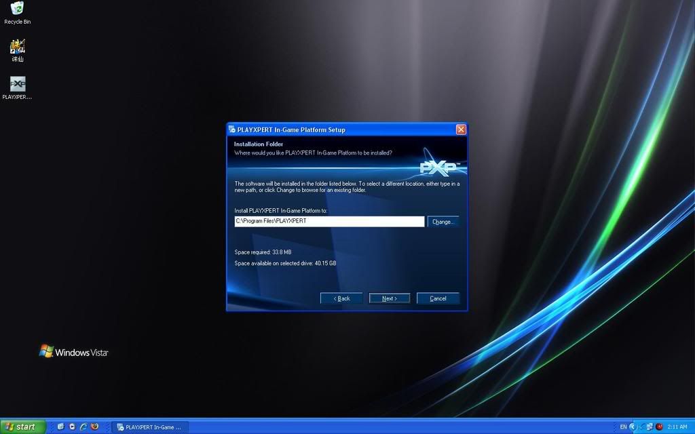Click the 2:11 AM system clock
The width and height of the screenshot is (695, 434).
677,427
